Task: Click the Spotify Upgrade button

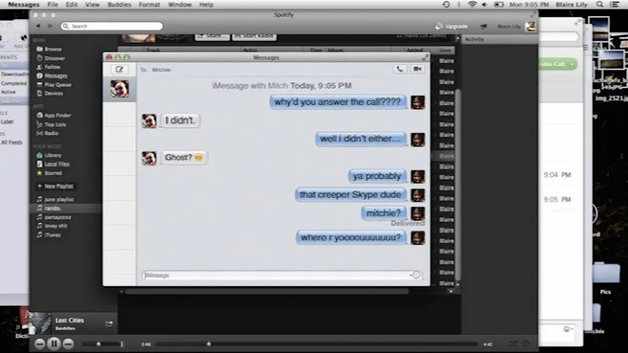Action: pos(452,26)
